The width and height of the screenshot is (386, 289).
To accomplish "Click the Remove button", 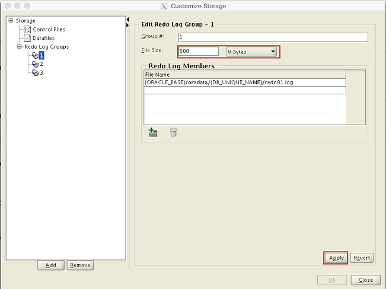I will tap(80, 265).
